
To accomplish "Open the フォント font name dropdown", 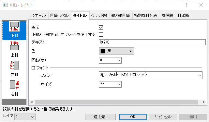I will pyautogui.click(x=151, y=75).
